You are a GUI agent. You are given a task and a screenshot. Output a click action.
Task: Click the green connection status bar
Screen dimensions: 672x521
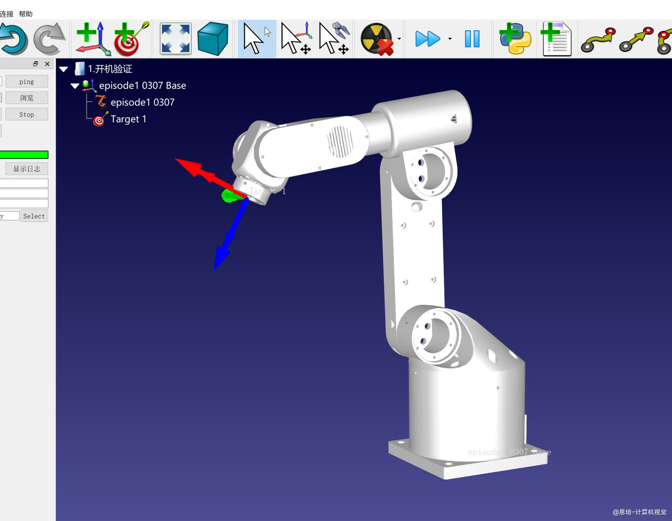point(24,155)
